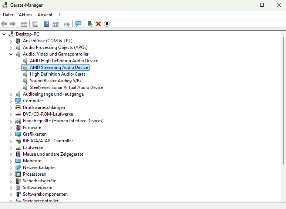Viewport: 286px width, 209px height.
Task: Open the blue Help toolbar icon
Action: tap(47, 24)
